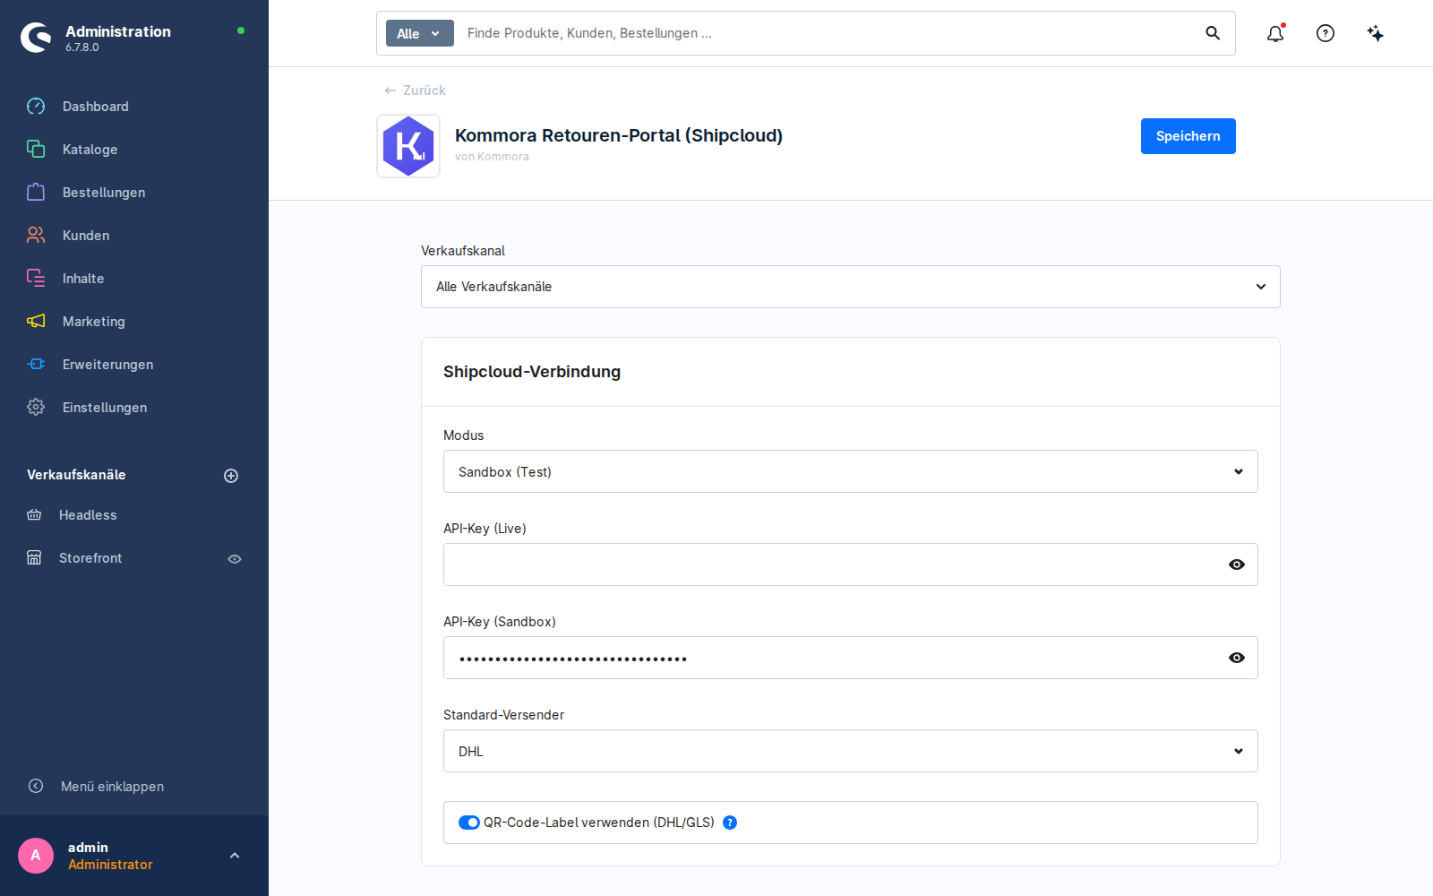Collapse sidebar via Menü einklappen
This screenshot has height=896, width=1433.
112,786
